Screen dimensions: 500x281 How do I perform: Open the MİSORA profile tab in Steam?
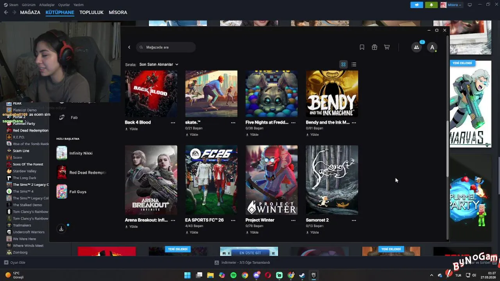(118, 12)
